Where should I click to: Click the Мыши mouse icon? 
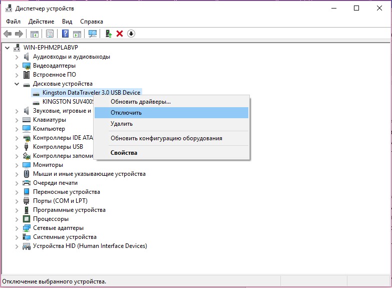26,174
